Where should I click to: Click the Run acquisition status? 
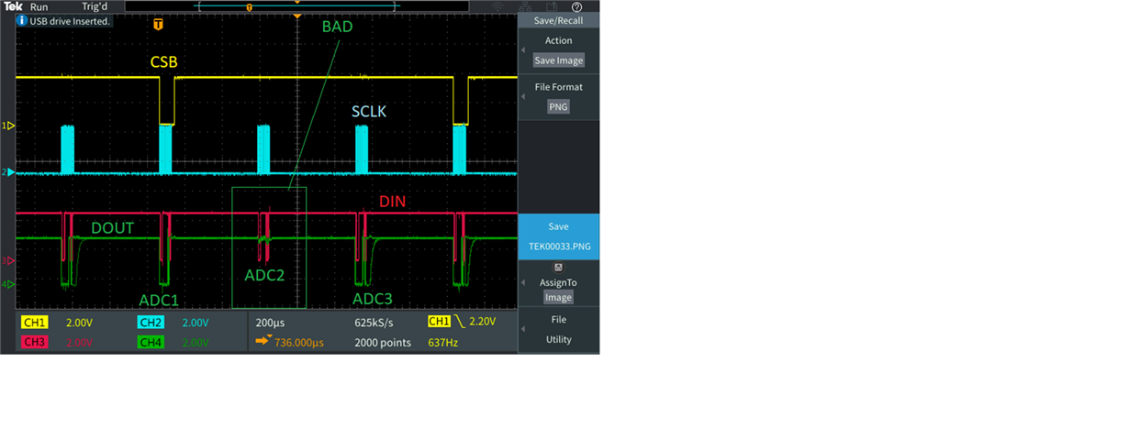(39, 6)
